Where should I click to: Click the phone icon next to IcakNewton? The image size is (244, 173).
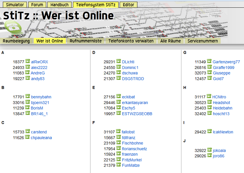[x=209, y=132]
